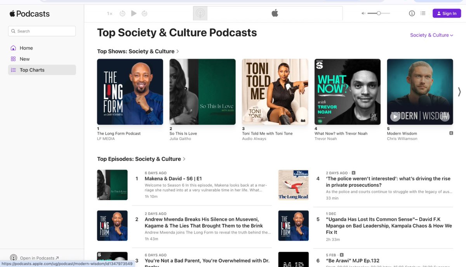Viewport: 466px width, 267px height.
Task: Open "Be Arawi" MJP Ep.132 episode
Action: 353,261
